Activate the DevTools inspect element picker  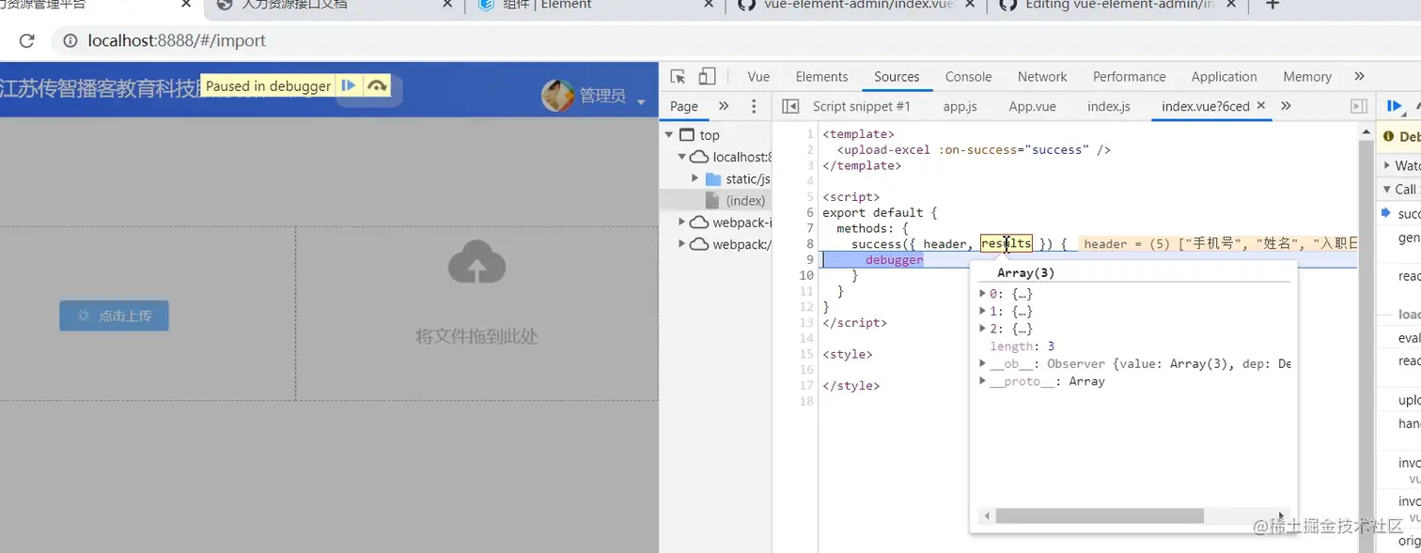[679, 77]
